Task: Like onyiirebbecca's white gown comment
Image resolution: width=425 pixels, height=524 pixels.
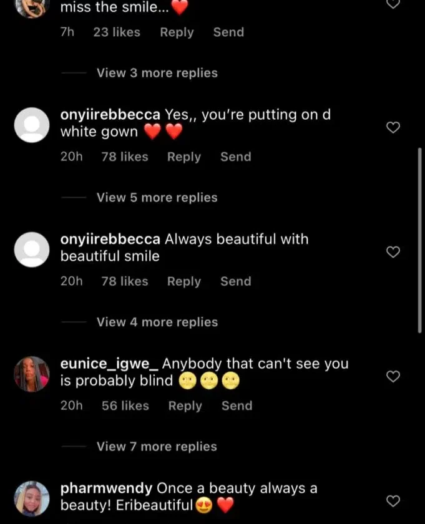Action: click(393, 128)
